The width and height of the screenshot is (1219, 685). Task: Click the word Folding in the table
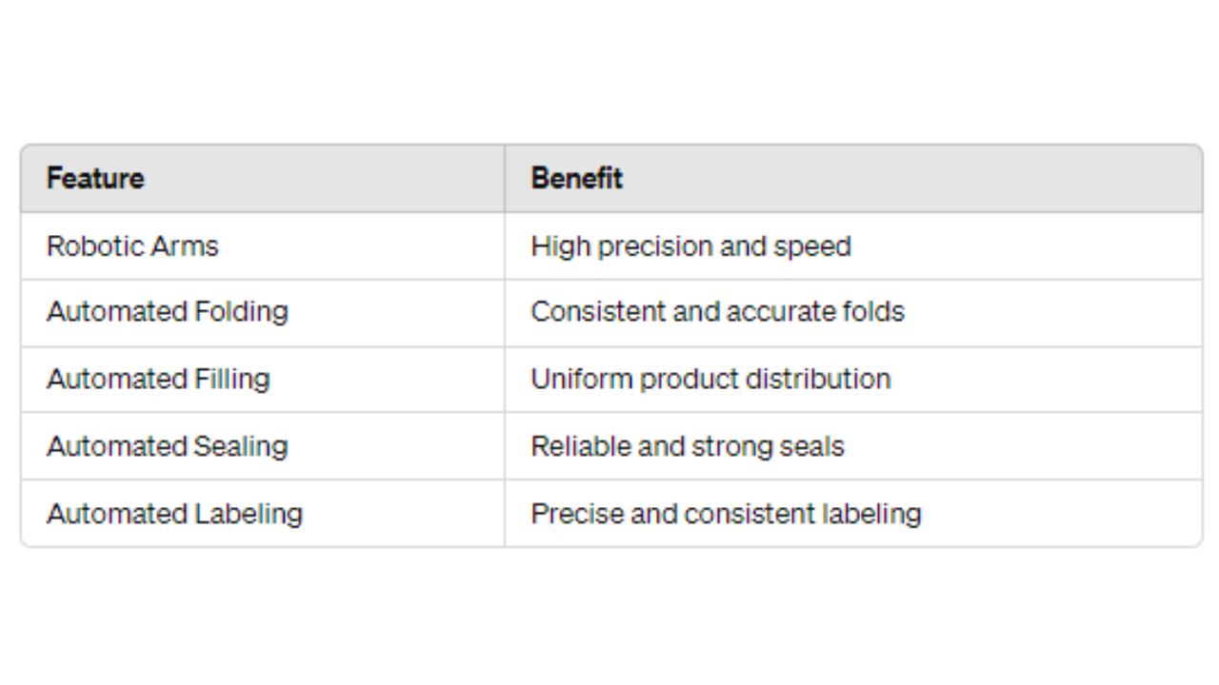241,313
